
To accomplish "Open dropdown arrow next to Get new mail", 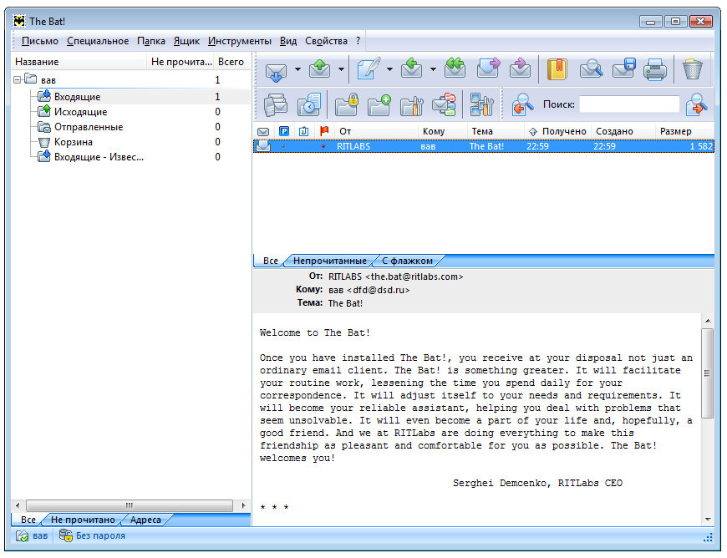I will tap(297, 70).
